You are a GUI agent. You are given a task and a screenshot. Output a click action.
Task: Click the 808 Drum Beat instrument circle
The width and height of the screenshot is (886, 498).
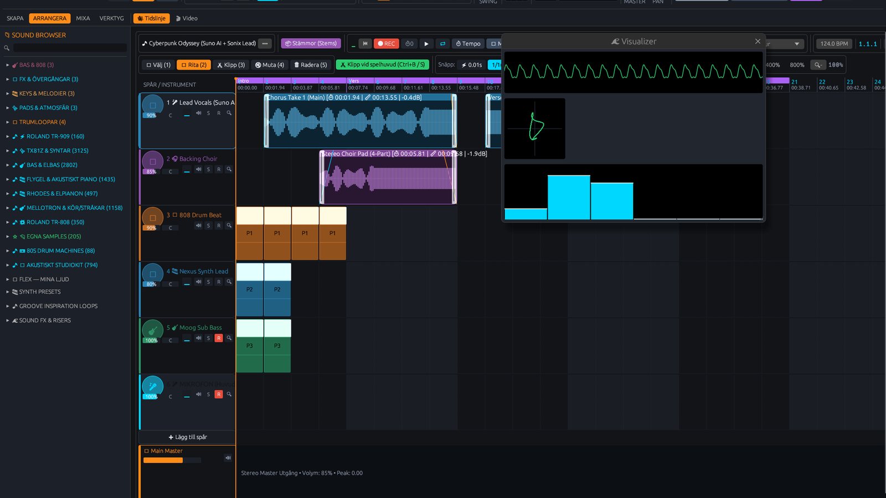point(152,217)
